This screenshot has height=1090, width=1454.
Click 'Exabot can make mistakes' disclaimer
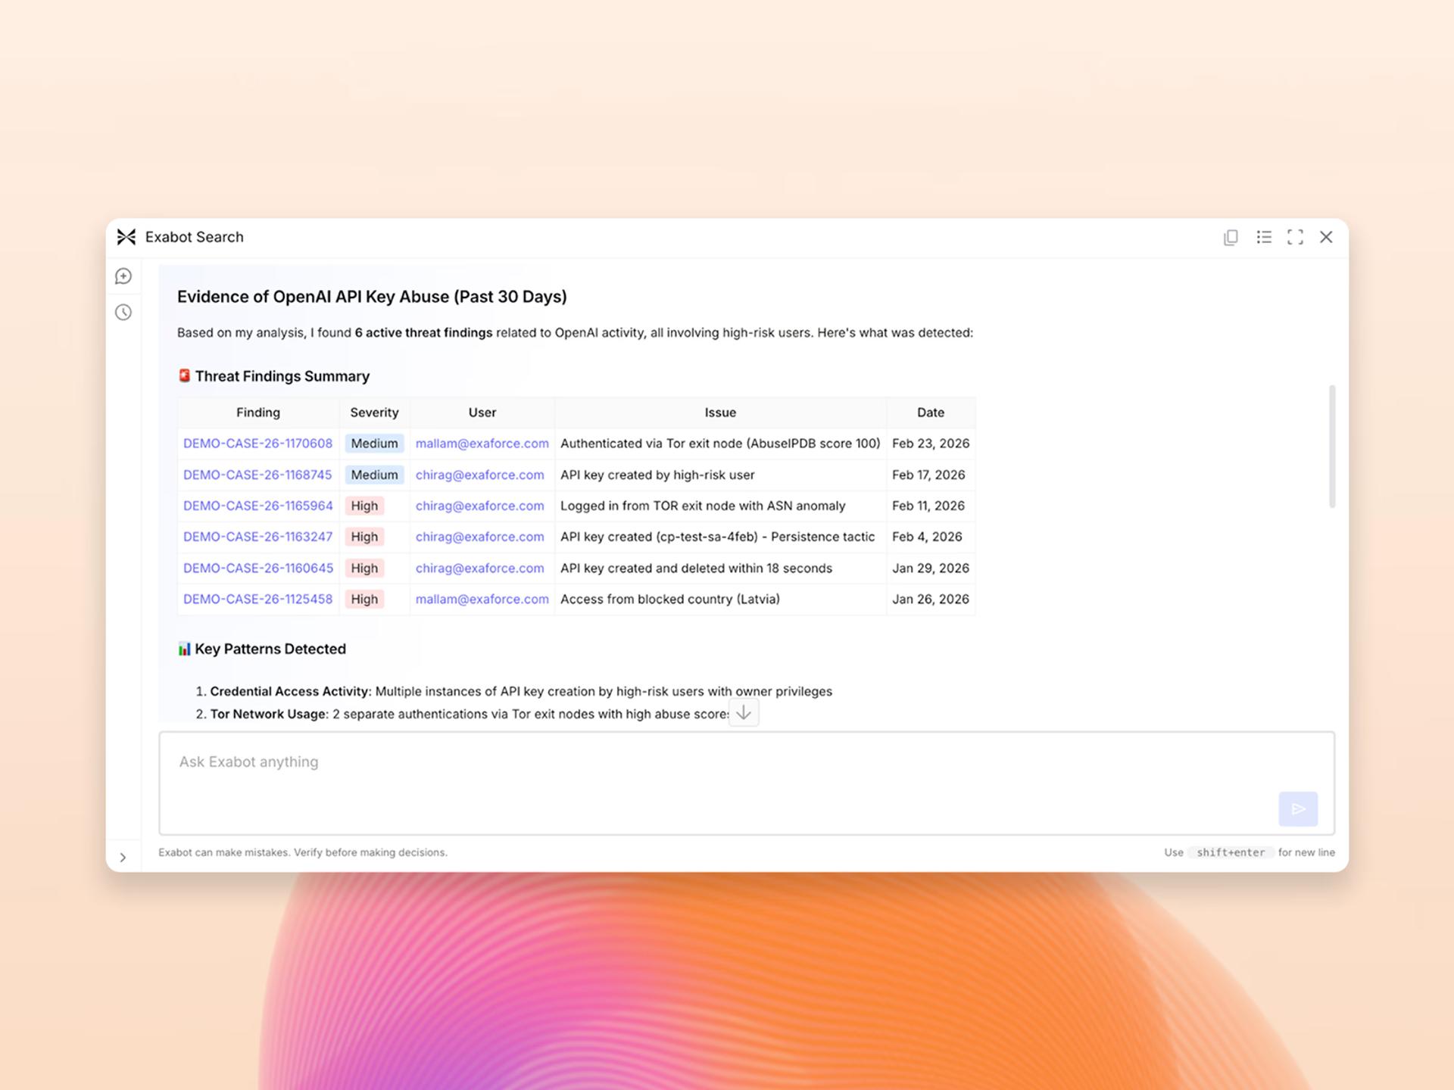pos(303,852)
